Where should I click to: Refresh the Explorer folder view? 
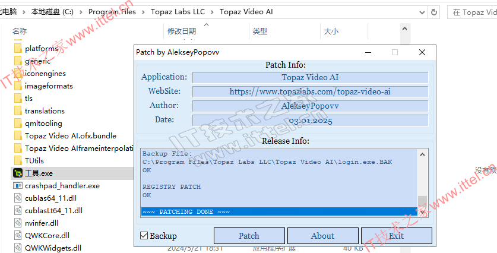click(434, 12)
